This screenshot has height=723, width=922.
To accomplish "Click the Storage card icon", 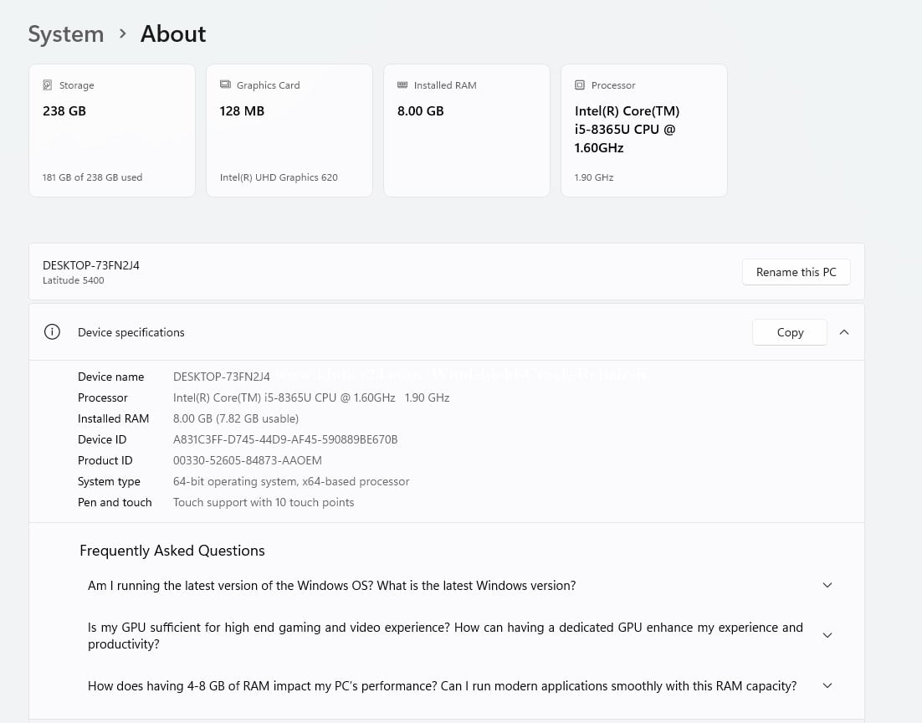I will click(x=48, y=85).
